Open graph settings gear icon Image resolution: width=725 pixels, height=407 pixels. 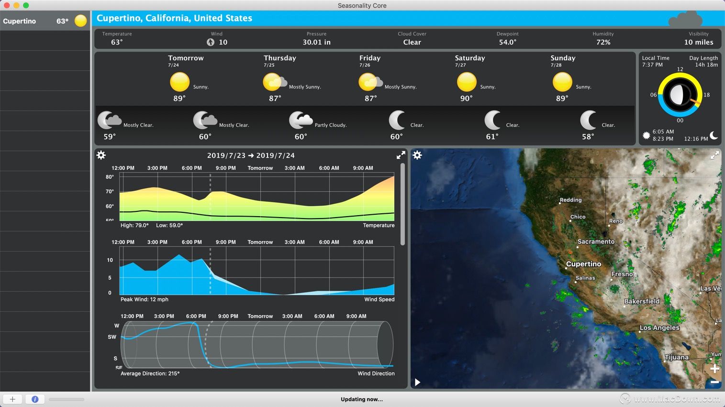101,155
